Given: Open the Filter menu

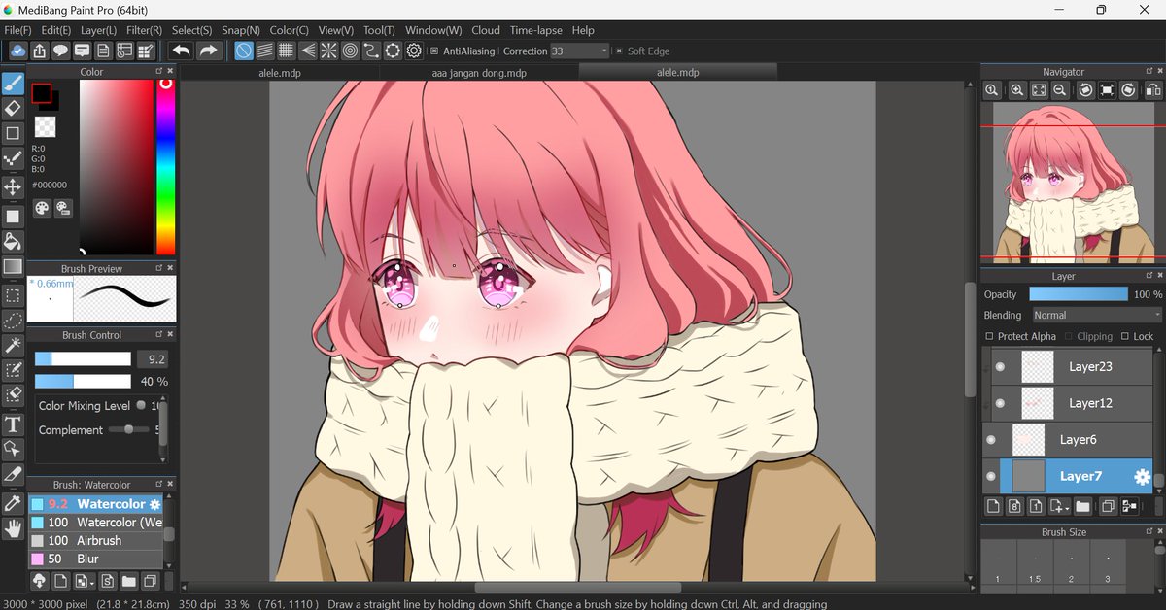Looking at the screenshot, I should [145, 30].
